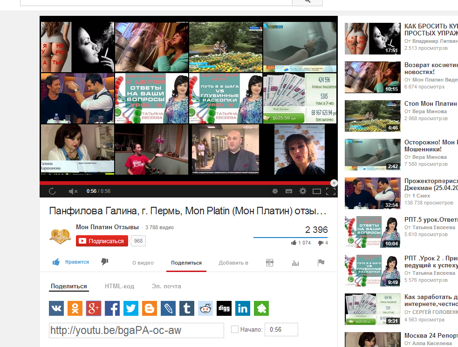This screenshot has height=347, width=458.
Task: Open Как заработать sidebar video title
Action: click(x=431, y=300)
